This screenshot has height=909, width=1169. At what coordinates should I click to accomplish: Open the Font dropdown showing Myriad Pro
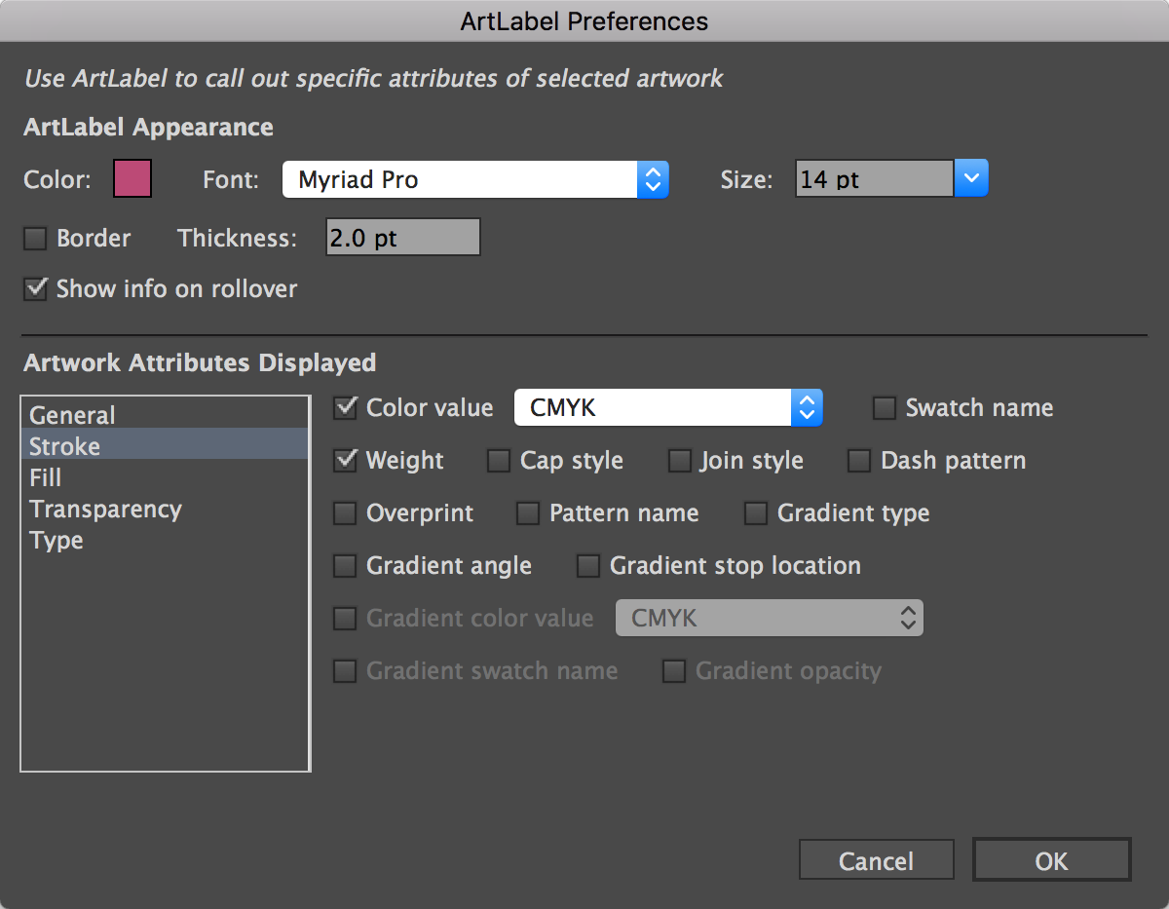[475, 180]
